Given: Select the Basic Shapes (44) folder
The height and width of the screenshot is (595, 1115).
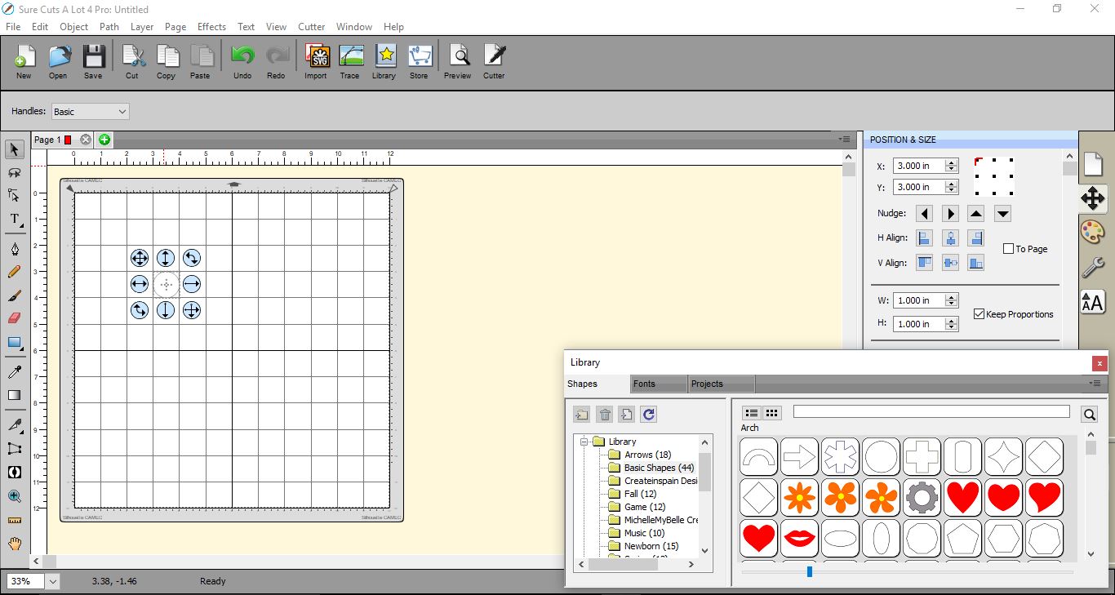Looking at the screenshot, I should pos(659,468).
